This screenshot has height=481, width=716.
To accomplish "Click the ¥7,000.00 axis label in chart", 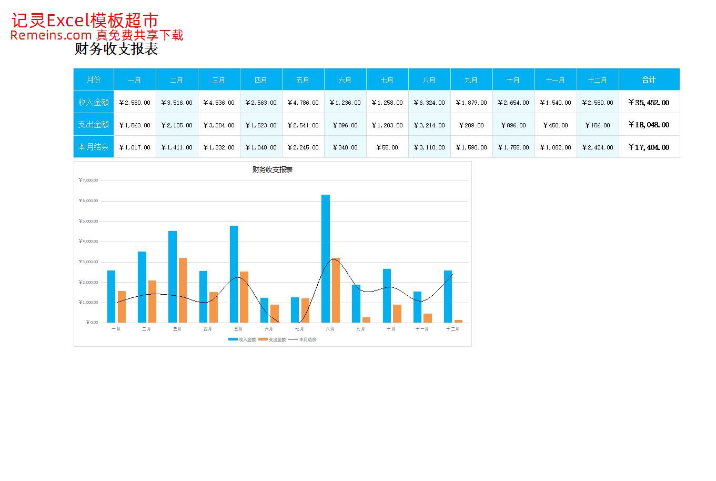I will [x=88, y=180].
